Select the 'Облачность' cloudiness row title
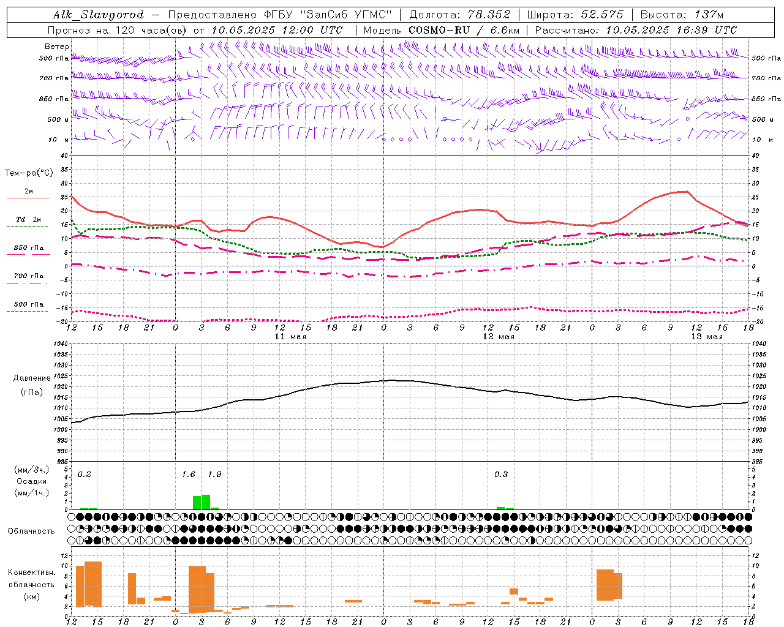 click(x=31, y=531)
